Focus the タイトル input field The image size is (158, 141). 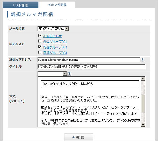(x=91, y=67)
